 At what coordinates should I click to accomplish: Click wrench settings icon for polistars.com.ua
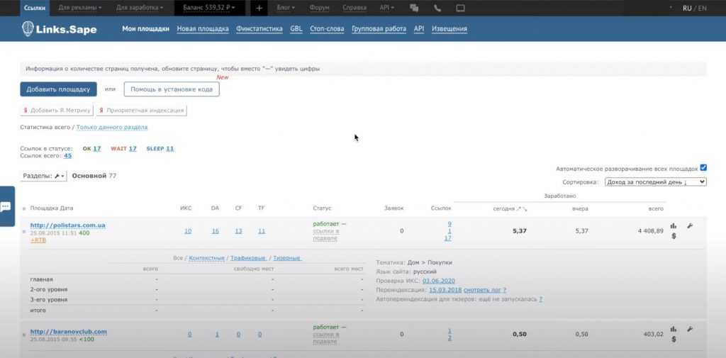point(690,226)
